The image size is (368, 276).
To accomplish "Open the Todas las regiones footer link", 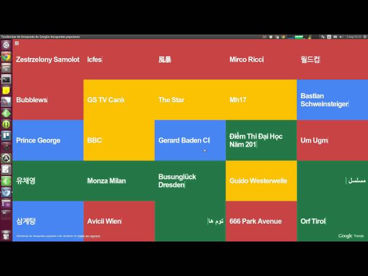I will click(x=89, y=236).
